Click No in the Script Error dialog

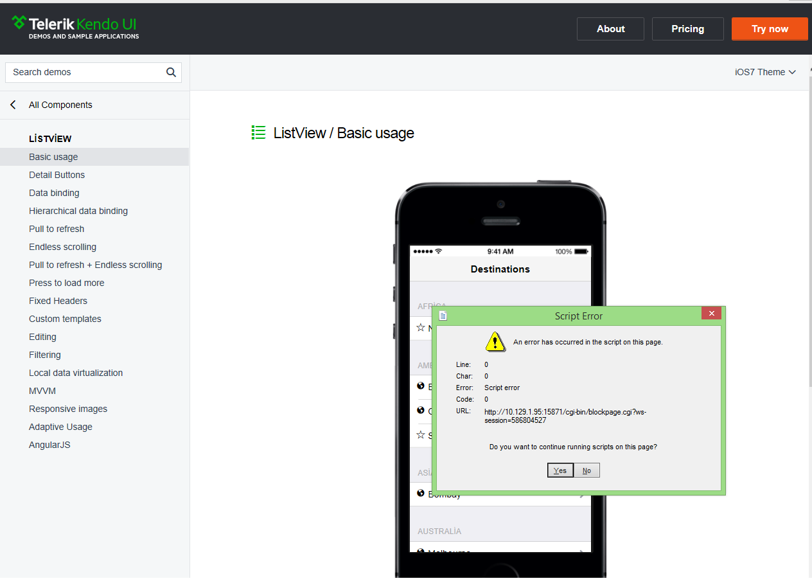587,470
